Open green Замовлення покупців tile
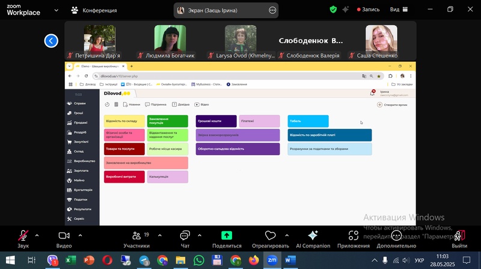 pyautogui.click(x=168, y=121)
